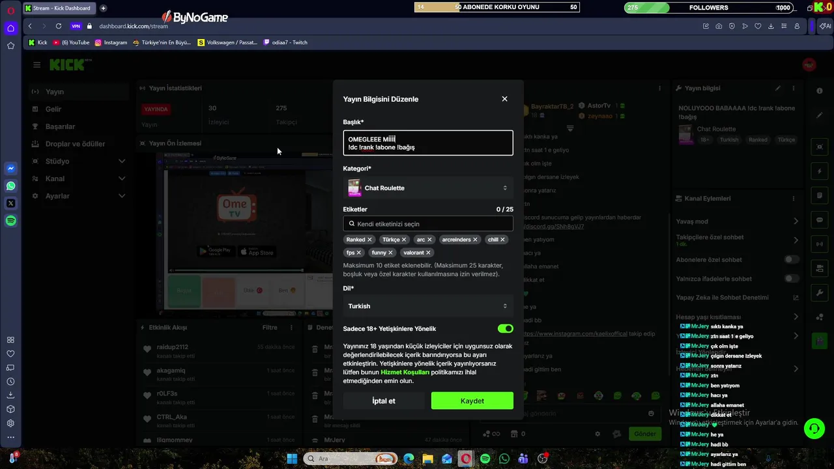Screen dimensions: 834x469
Task: Remove the funny tag
Action: (390, 253)
